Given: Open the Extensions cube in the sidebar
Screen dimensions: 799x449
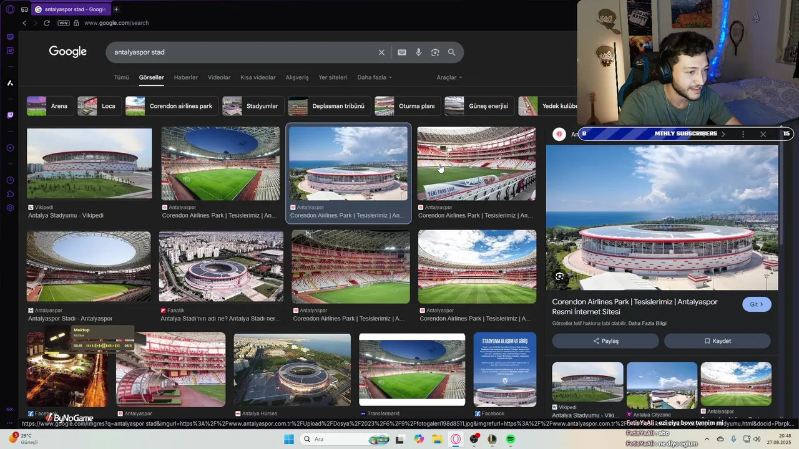Looking at the screenshot, I should coord(10,194).
